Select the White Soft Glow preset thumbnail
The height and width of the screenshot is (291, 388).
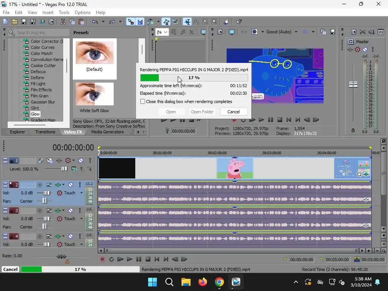94,94
